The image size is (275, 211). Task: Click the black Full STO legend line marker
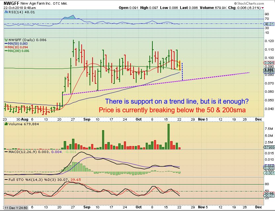(6, 180)
